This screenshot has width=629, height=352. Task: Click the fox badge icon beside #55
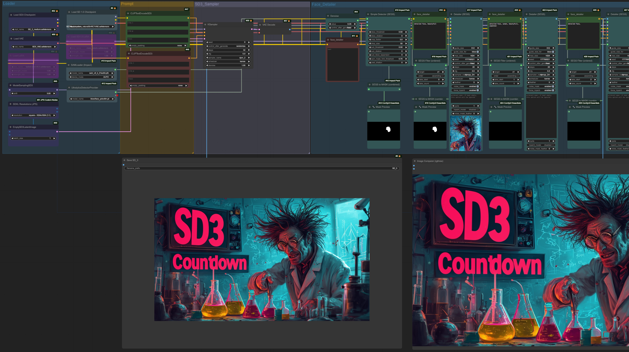pos(251,21)
